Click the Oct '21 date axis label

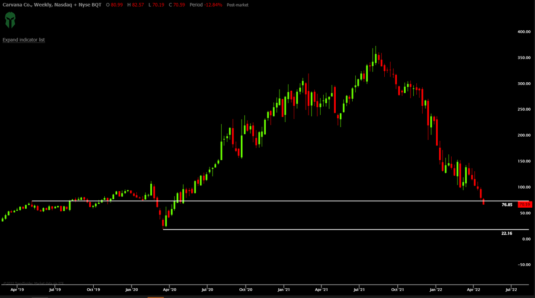click(x=398, y=289)
